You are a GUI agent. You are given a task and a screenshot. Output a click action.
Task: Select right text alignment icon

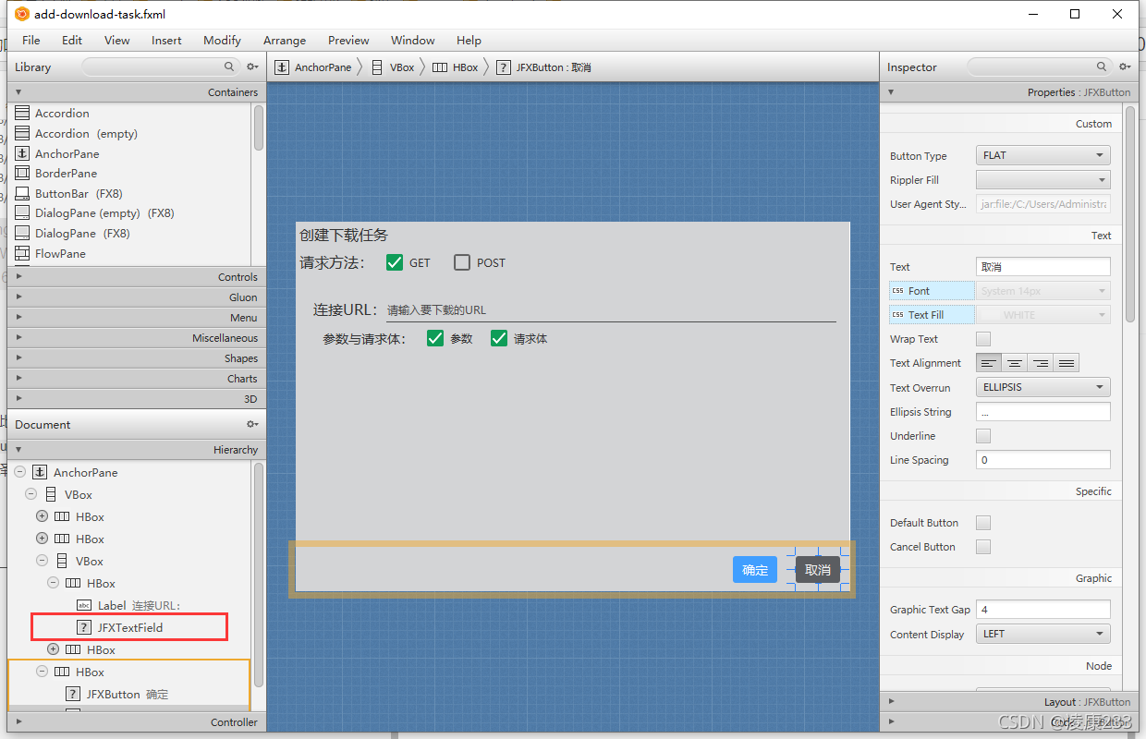pyautogui.click(x=1041, y=363)
